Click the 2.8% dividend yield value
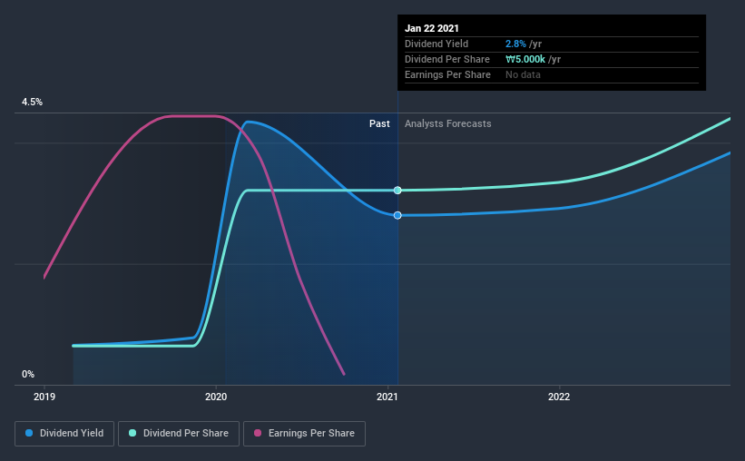Screen dimensions: 745x461 [x=515, y=44]
